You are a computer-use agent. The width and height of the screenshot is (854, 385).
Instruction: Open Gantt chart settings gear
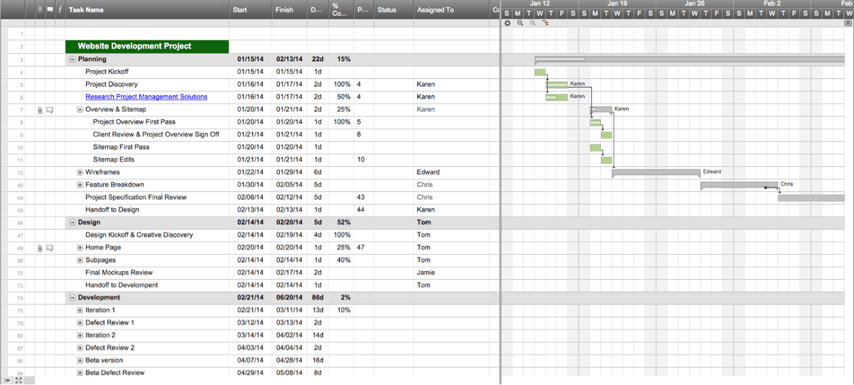coord(507,23)
